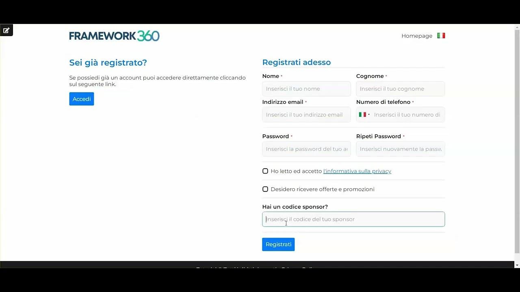Focus the Nome input field
This screenshot has height=292, width=520.
[306, 89]
